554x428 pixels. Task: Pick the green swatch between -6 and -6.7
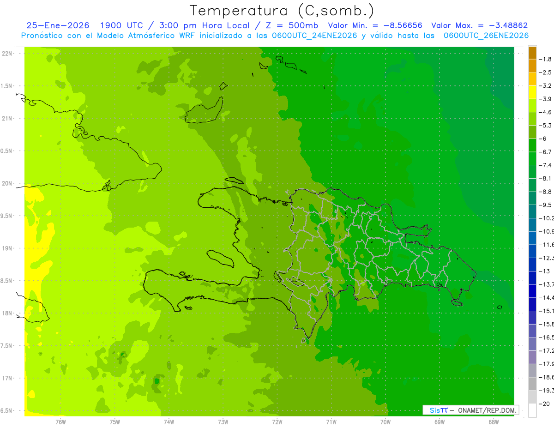(532, 145)
